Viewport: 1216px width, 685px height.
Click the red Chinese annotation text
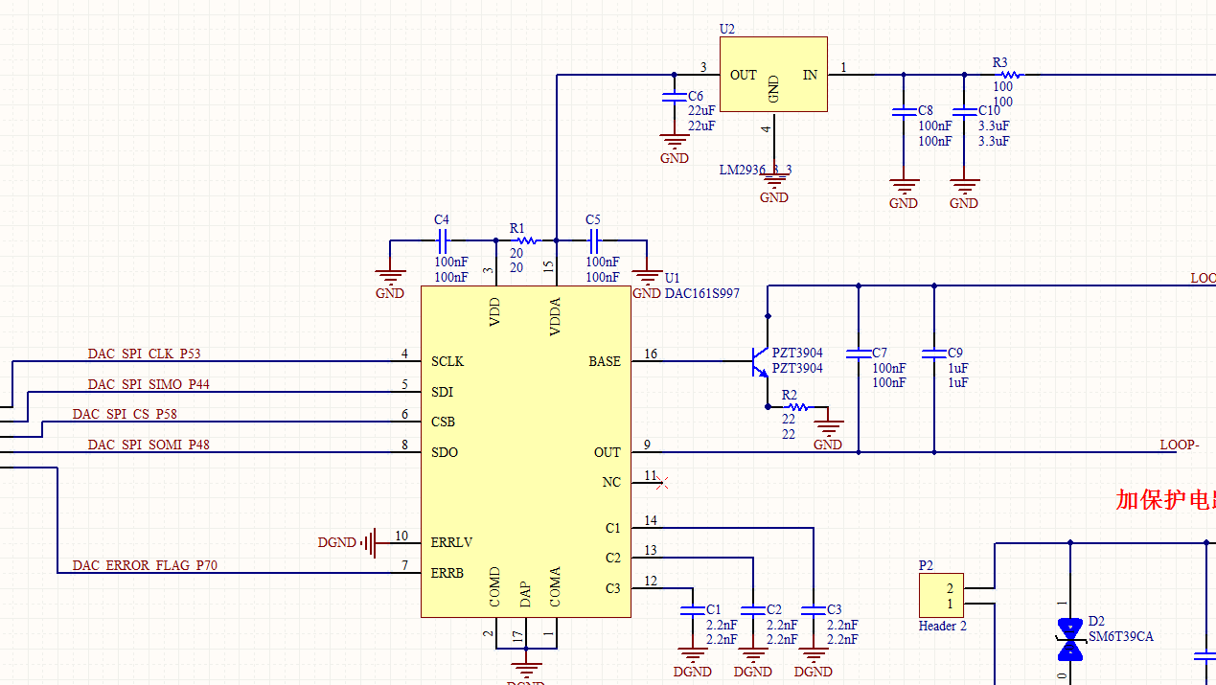[x=1166, y=499]
